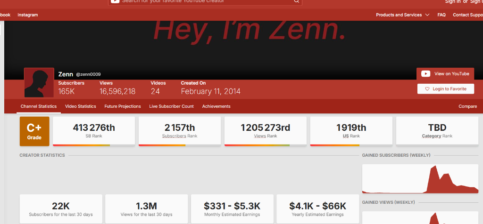
Task: Open Live Subscriber Count tab
Action: pos(171,106)
